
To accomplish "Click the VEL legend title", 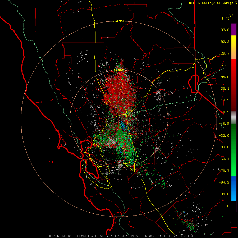I will coord(232,16).
